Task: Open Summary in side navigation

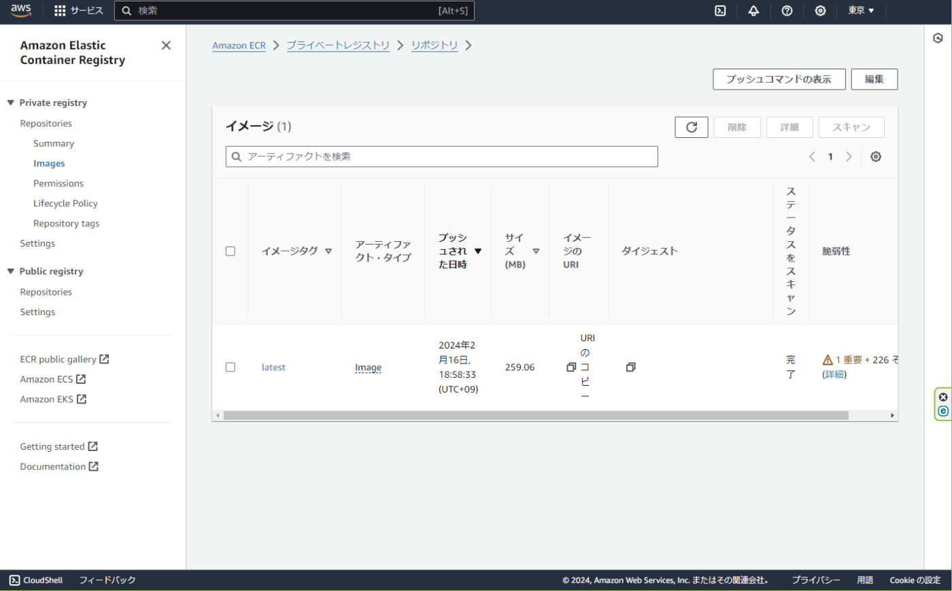Action: click(54, 143)
